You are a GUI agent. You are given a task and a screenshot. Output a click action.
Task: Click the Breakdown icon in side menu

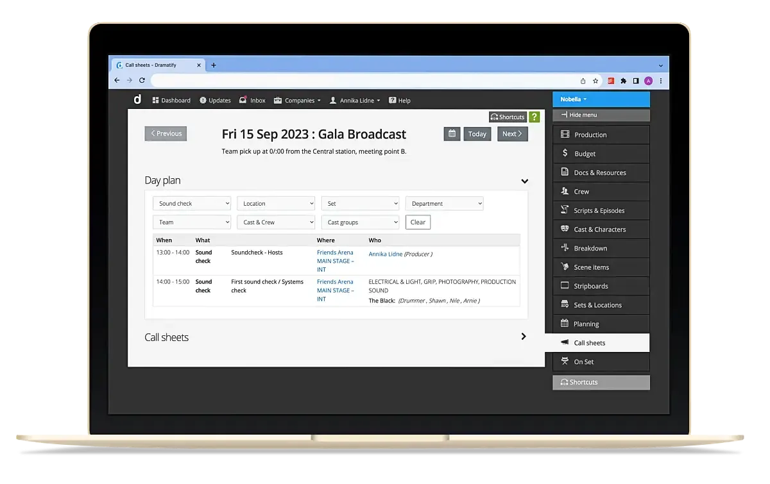565,247
